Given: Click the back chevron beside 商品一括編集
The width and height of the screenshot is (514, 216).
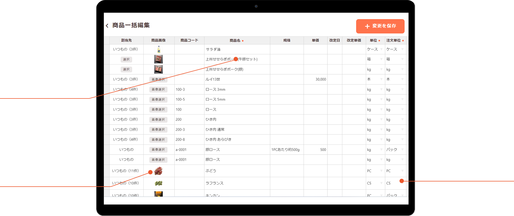Looking at the screenshot, I should coord(107,26).
